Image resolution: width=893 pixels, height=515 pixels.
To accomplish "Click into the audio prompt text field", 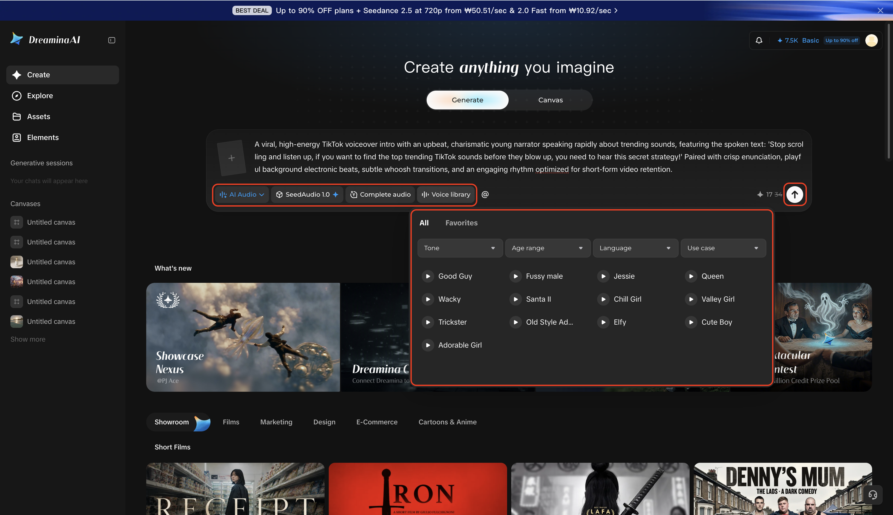I will tap(529, 157).
